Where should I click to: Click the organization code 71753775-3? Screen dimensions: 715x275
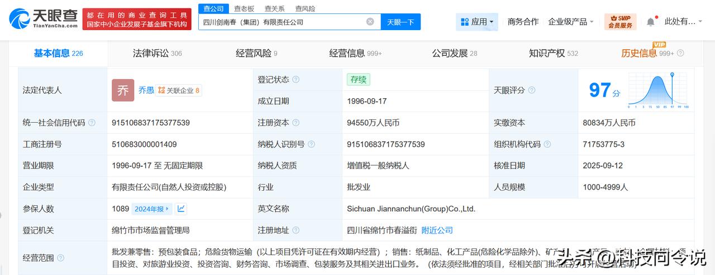(603, 144)
